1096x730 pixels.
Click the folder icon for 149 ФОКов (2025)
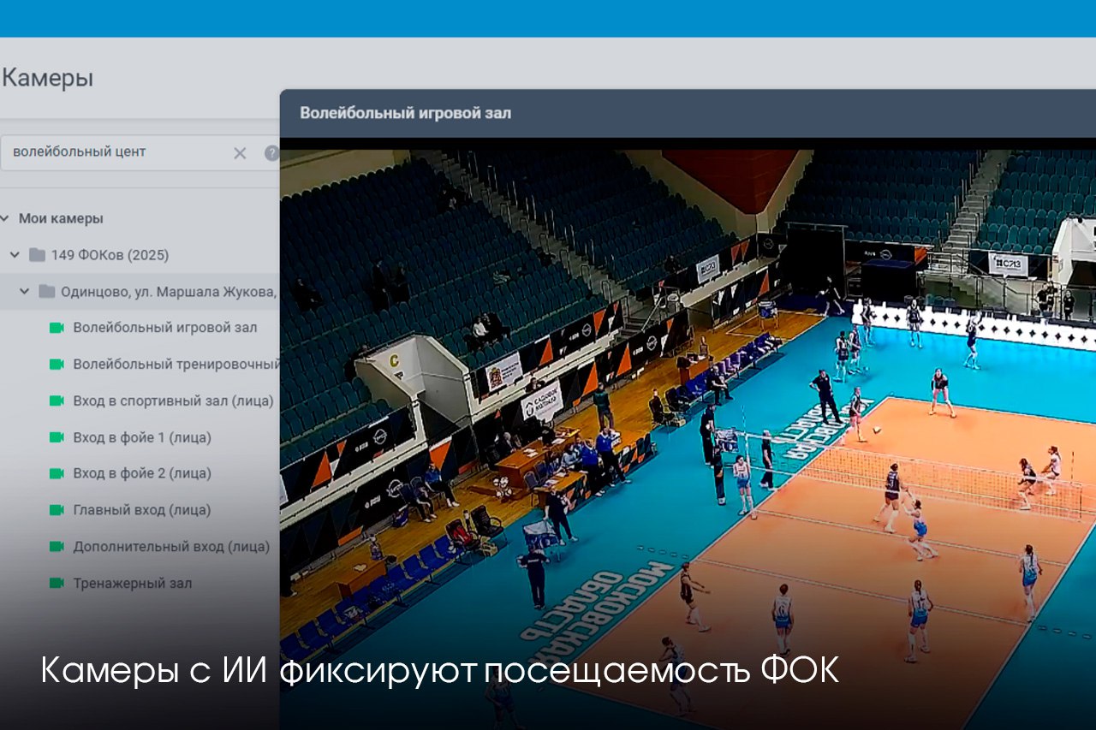pyautogui.click(x=37, y=255)
